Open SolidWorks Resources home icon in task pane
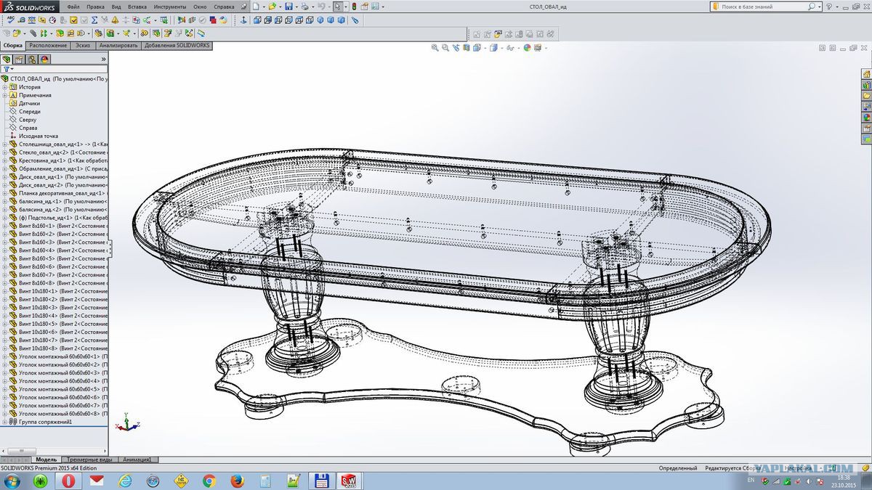This screenshot has width=872, height=490. (x=866, y=74)
